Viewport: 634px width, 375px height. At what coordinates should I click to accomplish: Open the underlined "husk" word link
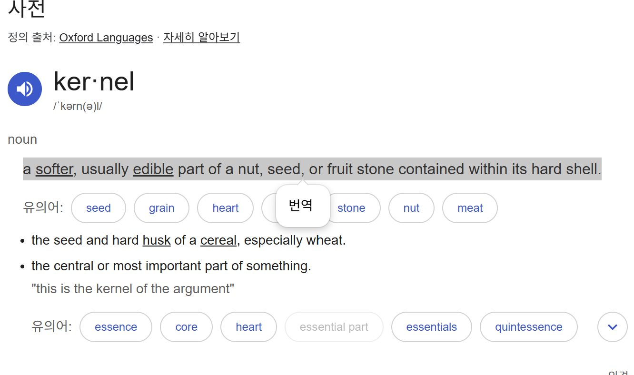[157, 240]
